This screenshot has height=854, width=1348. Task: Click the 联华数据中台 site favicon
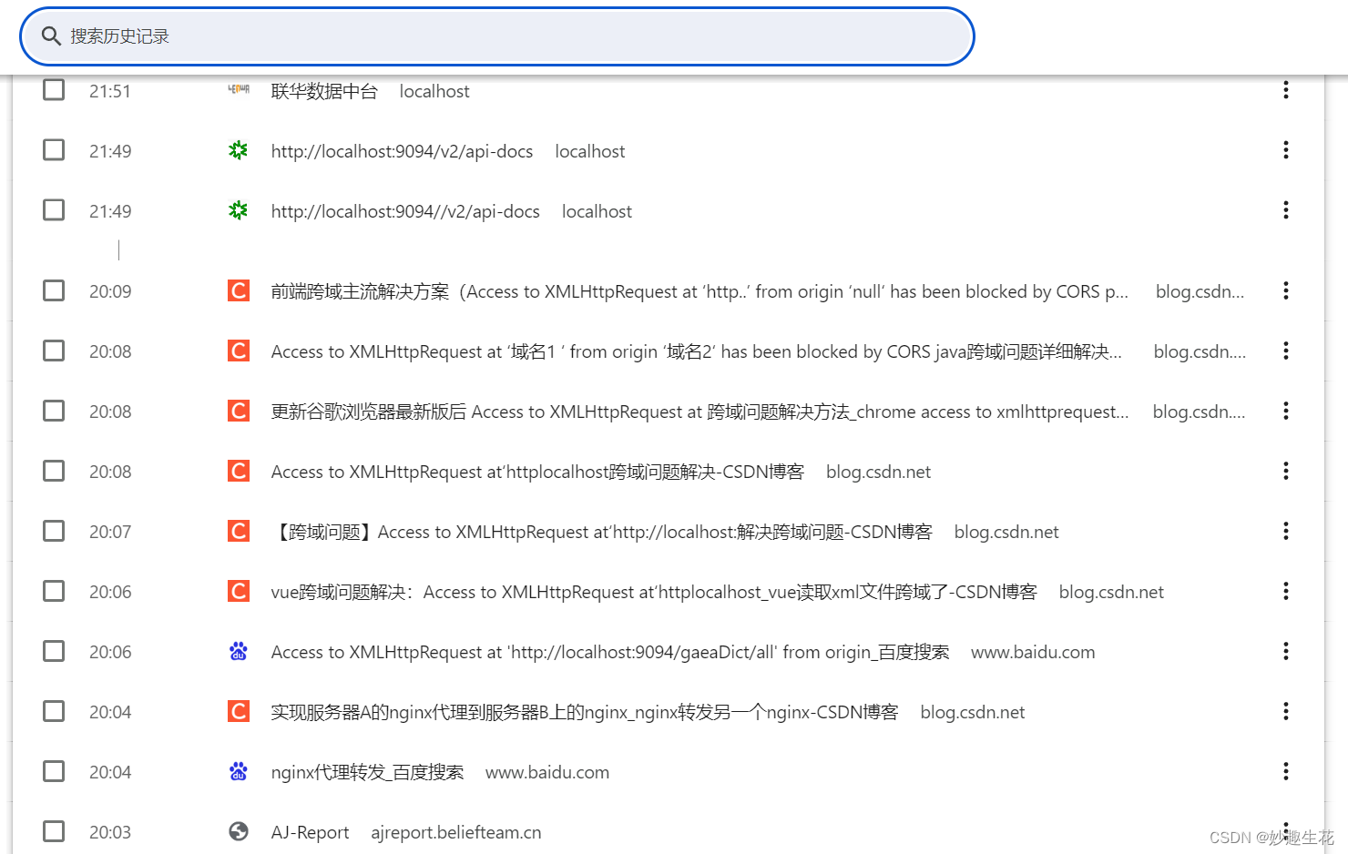pos(238,90)
